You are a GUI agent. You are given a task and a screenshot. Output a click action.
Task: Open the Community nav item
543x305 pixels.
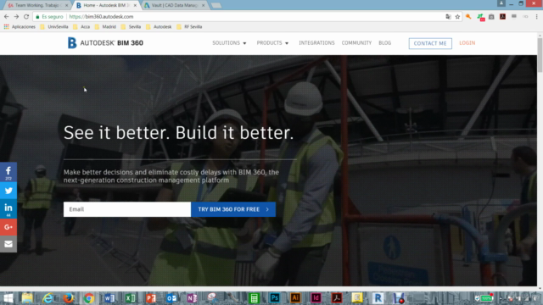[x=356, y=43]
